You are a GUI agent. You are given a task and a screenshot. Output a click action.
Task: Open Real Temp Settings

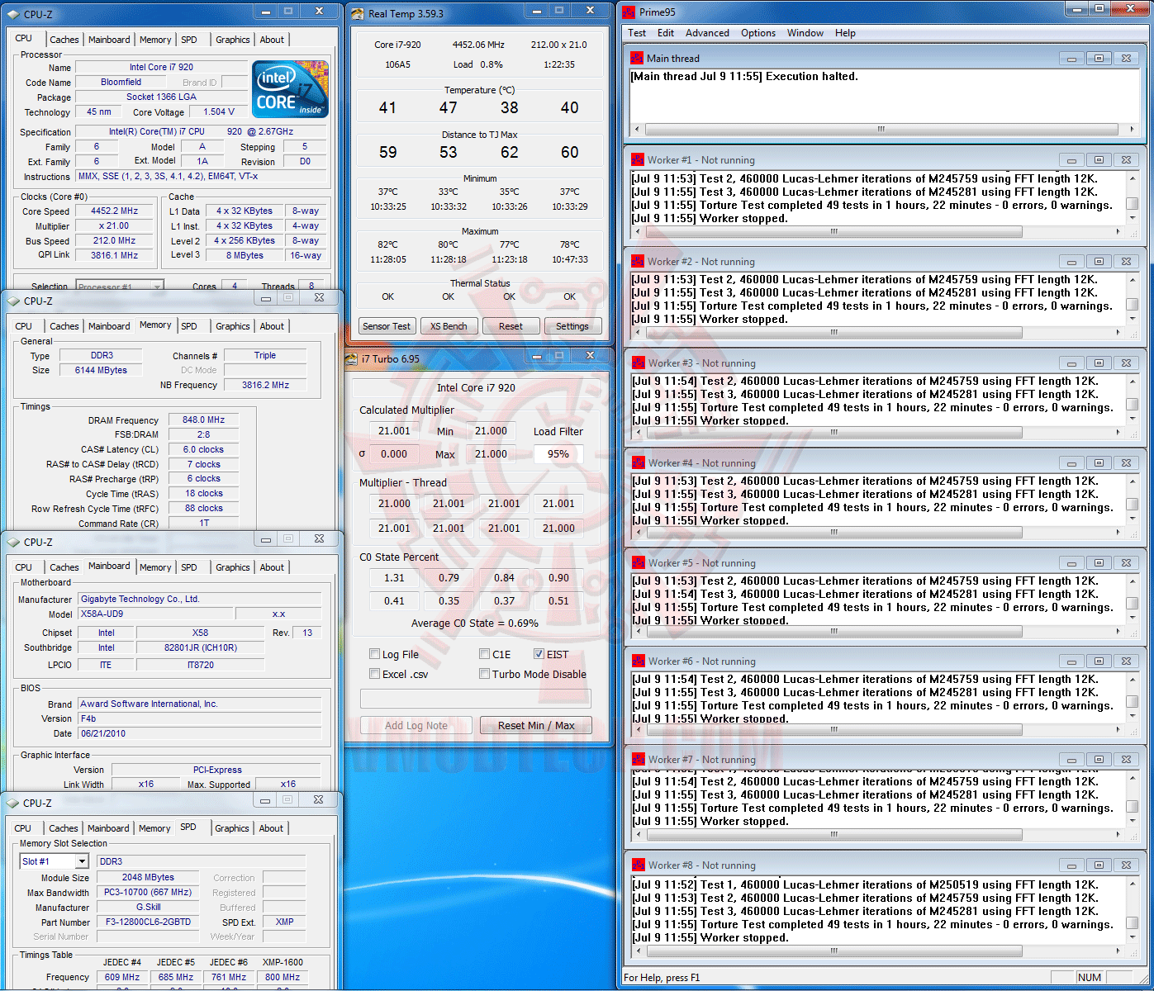coord(572,326)
